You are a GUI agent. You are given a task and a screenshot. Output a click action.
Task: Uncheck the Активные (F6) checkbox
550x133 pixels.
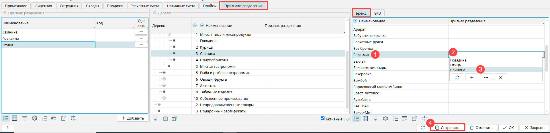(322, 118)
